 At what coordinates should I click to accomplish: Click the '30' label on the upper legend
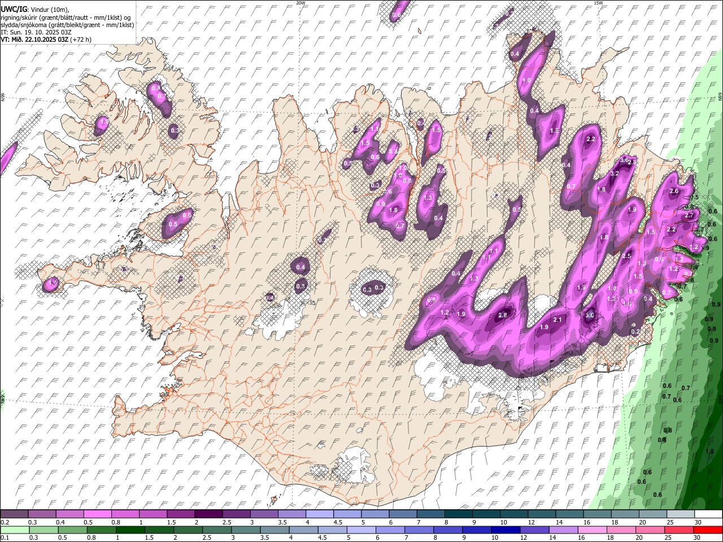click(x=698, y=522)
